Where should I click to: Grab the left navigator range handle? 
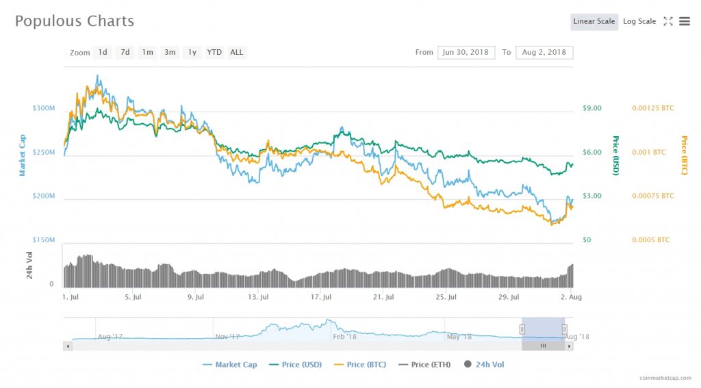[522, 329]
